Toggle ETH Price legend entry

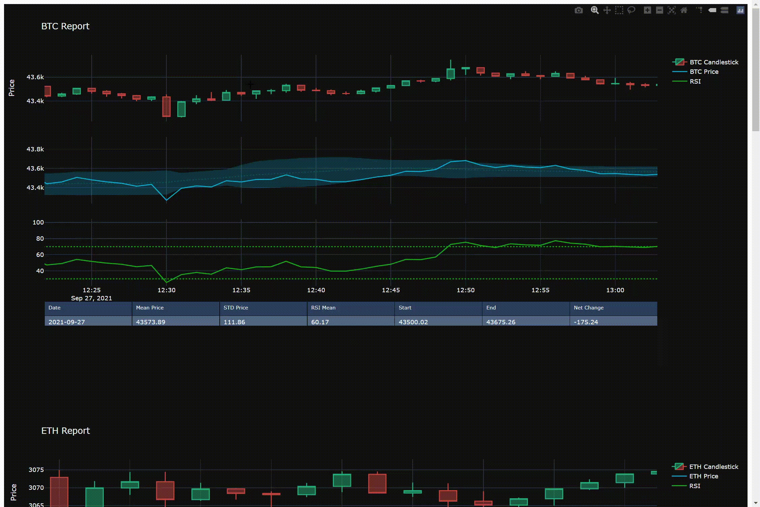[703, 476]
